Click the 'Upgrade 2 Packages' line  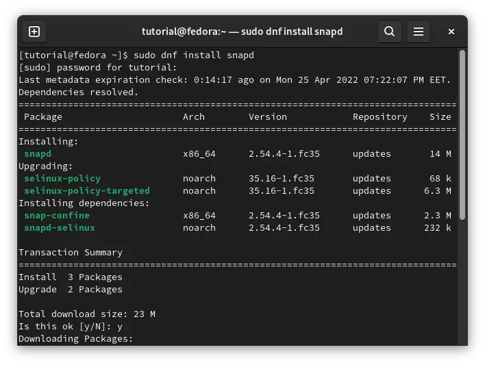pyautogui.click(x=71, y=290)
